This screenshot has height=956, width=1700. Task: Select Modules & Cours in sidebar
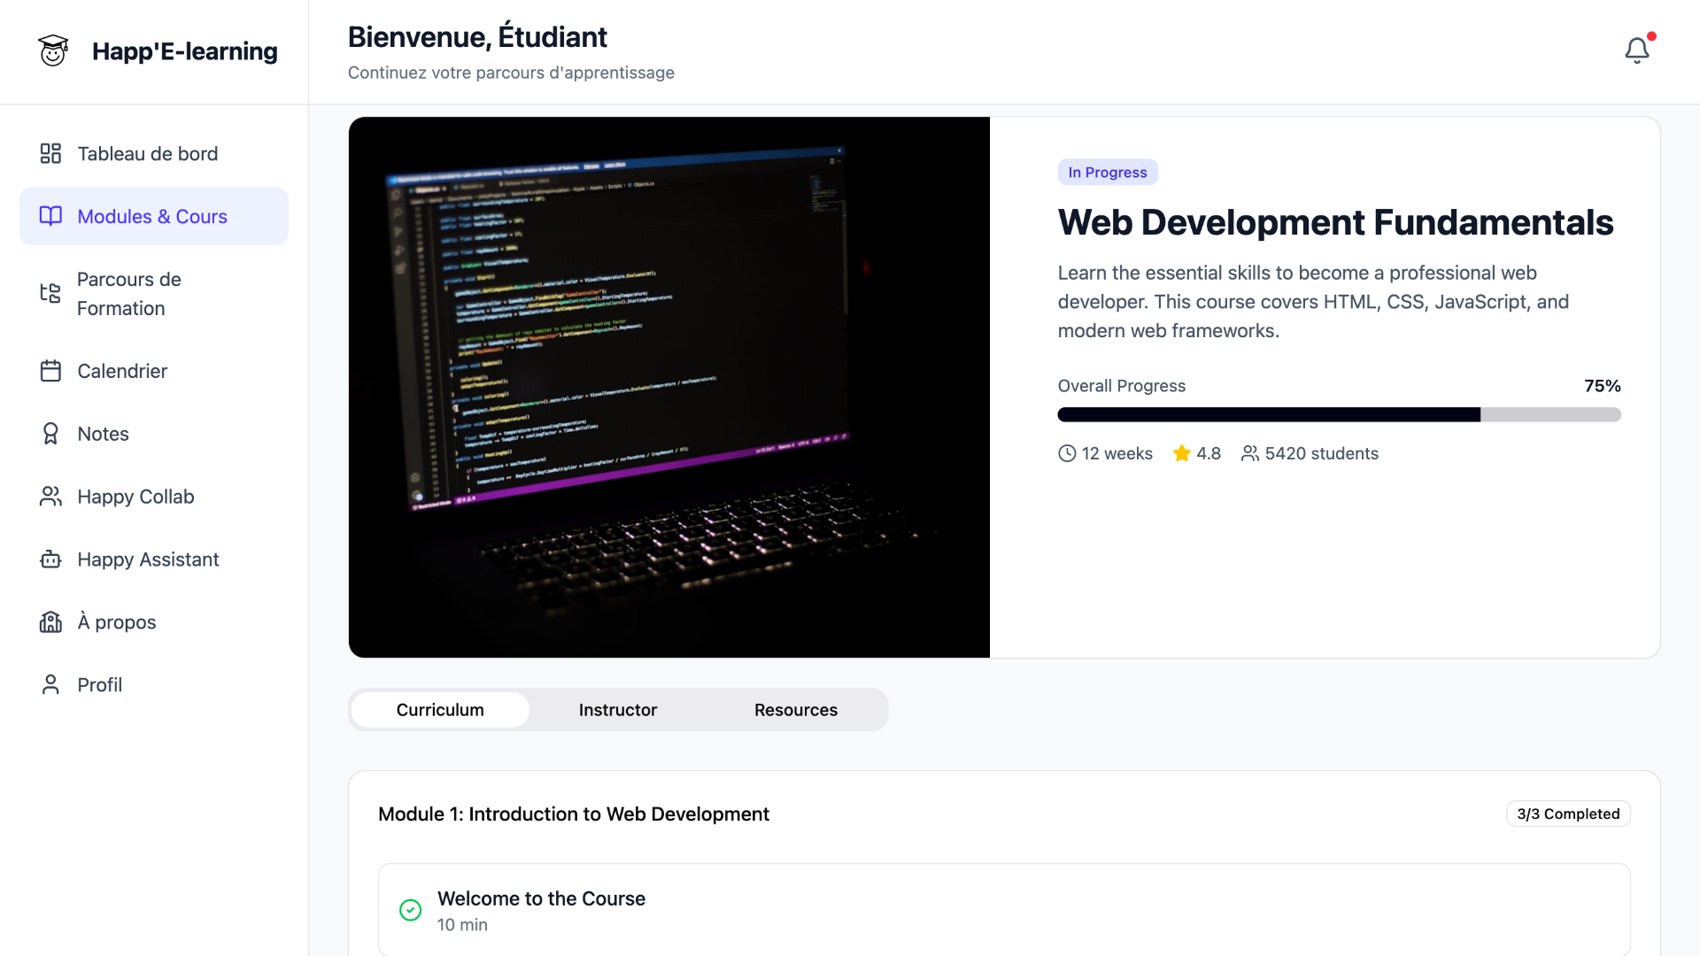[x=154, y=216]
